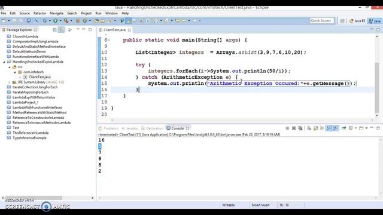Select the ClosersInLambda project
383x215 pixels.
point(25,36)
